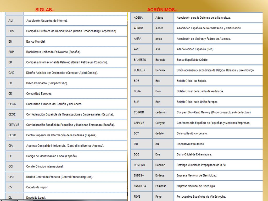
Task: Select the ADENA acronym cell
Action: (142, 18)
